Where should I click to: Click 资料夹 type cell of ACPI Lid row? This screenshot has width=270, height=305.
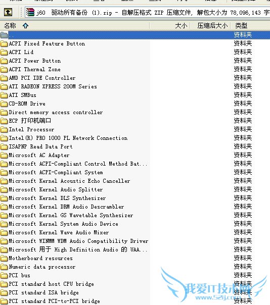click(x=243, y=52)
